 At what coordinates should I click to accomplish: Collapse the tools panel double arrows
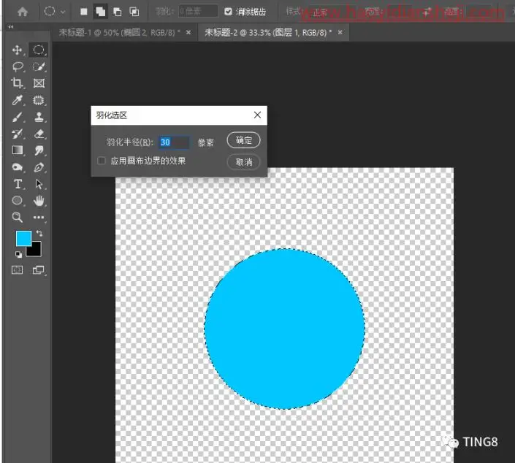pos(11,27)
